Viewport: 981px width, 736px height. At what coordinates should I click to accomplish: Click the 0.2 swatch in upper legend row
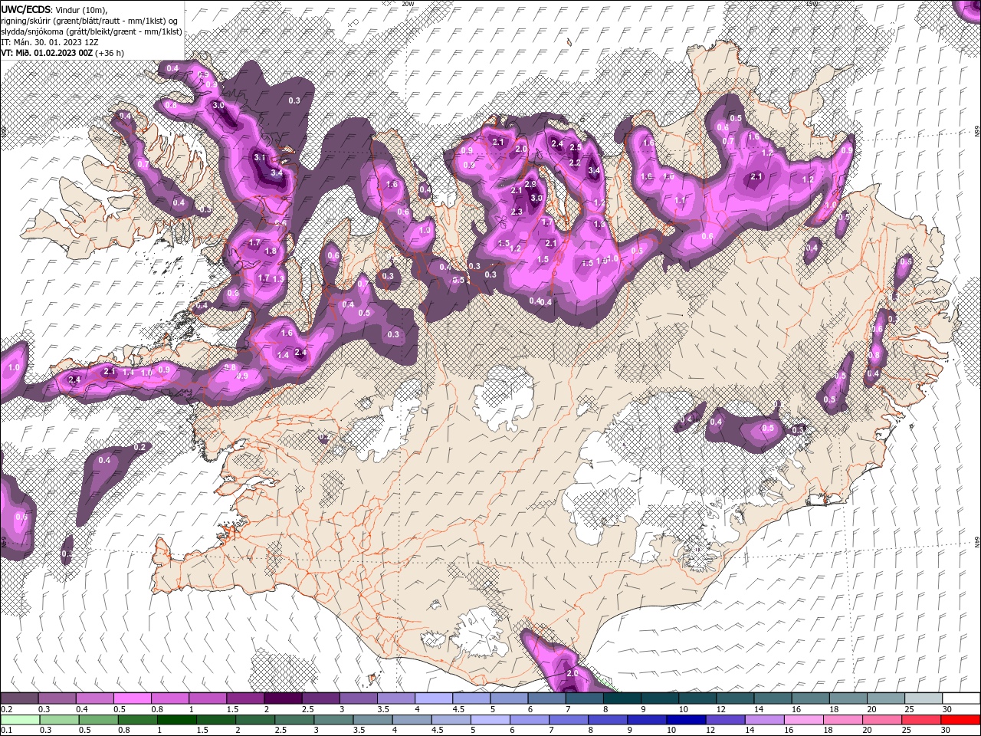pyautogui.click(x=20, y=698)
